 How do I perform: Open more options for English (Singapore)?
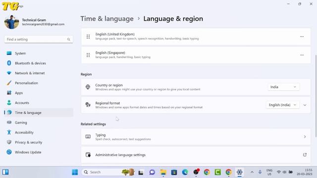point(302,55)
